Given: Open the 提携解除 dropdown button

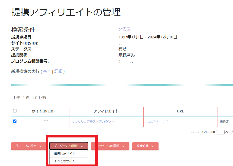Looking at the screenshot, I should [145, 146].
